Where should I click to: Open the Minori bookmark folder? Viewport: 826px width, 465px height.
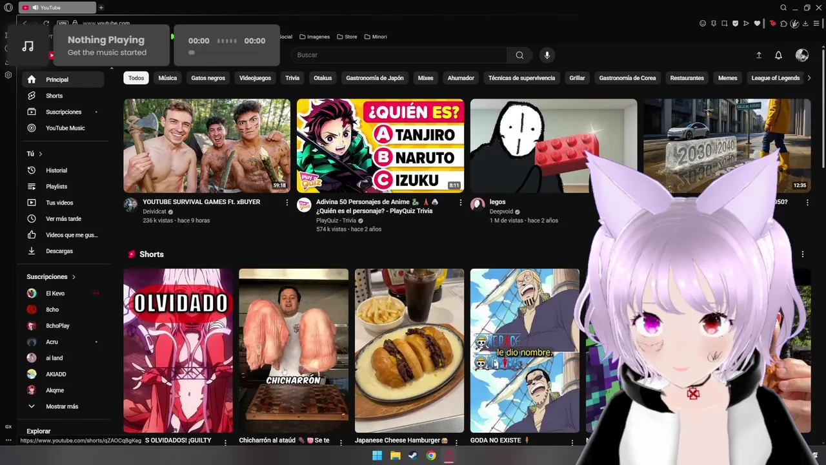click(376, 37)
